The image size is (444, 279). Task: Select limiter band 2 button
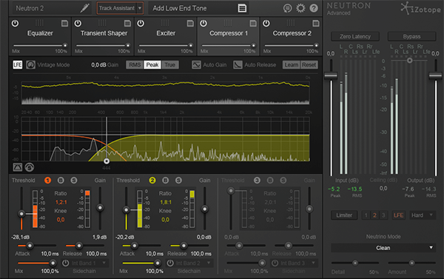tap(374, 215)
